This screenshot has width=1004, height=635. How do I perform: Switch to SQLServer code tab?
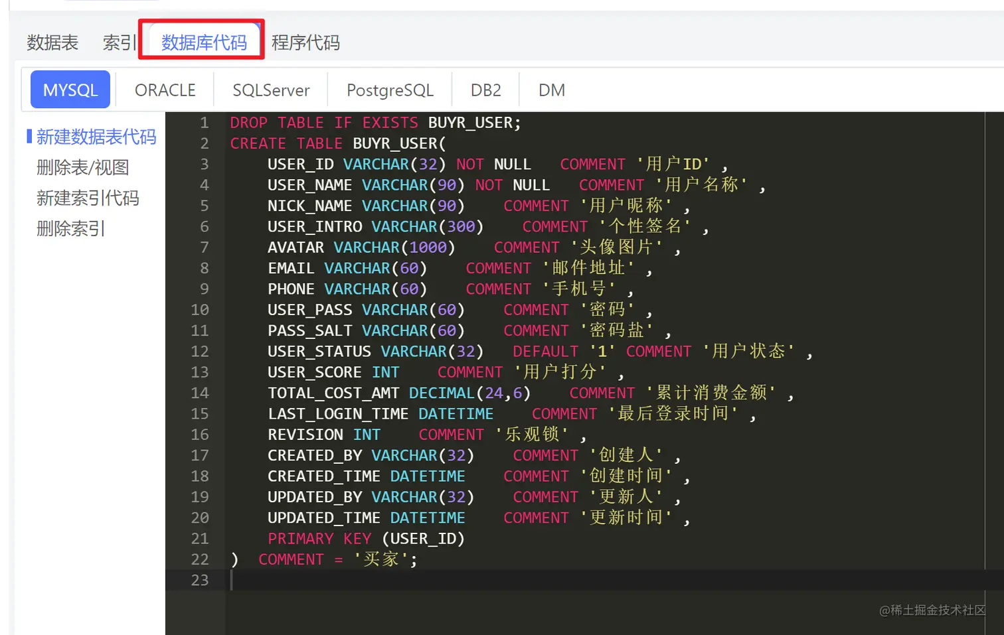[x=271, y=90]
